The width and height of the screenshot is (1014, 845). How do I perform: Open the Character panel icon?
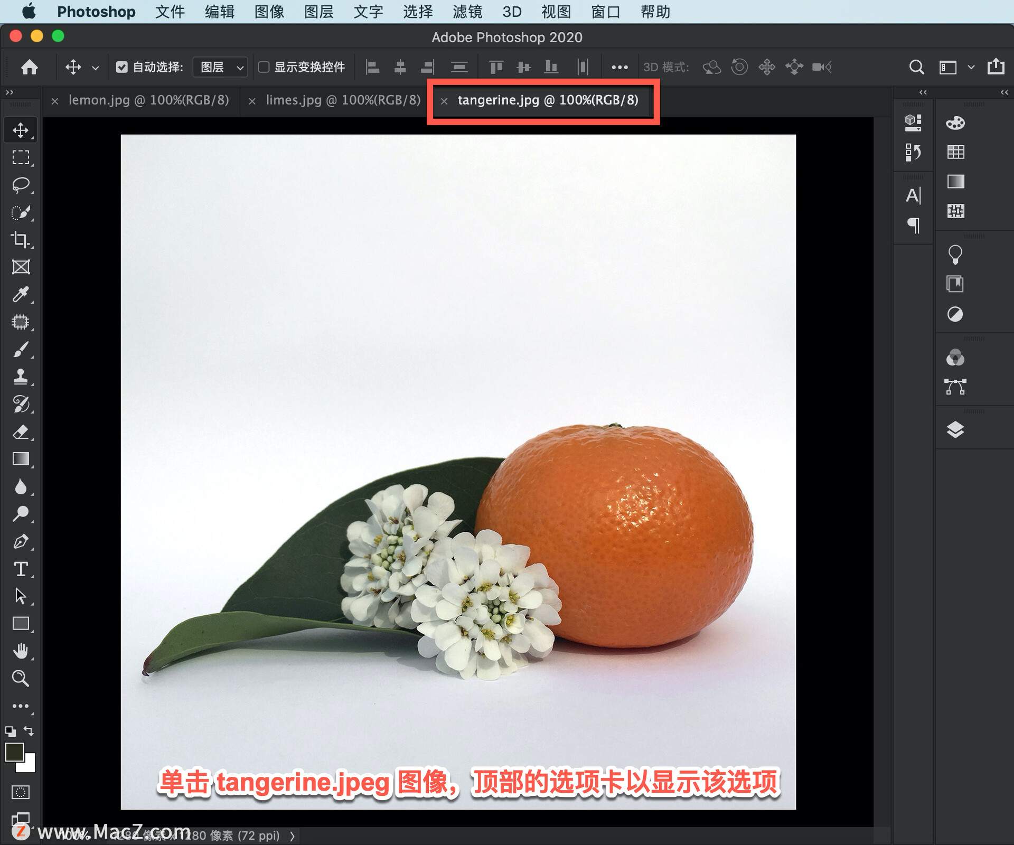click(x=913, y=196)
